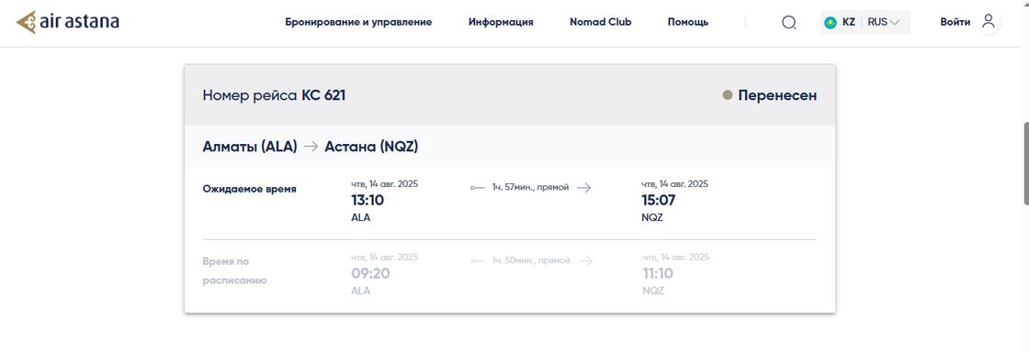Click the user profile avatar icon
This screenshot has height=352, width=1029.
tap(989, 22)
